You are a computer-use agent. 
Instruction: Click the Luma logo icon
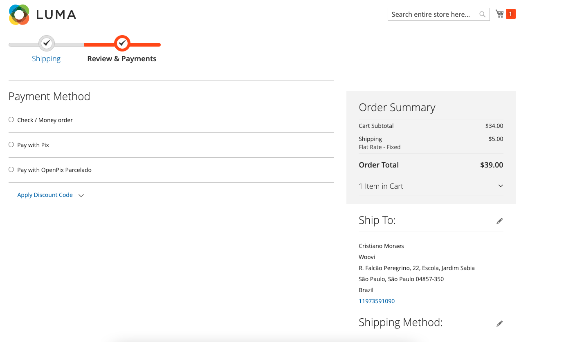19,15
